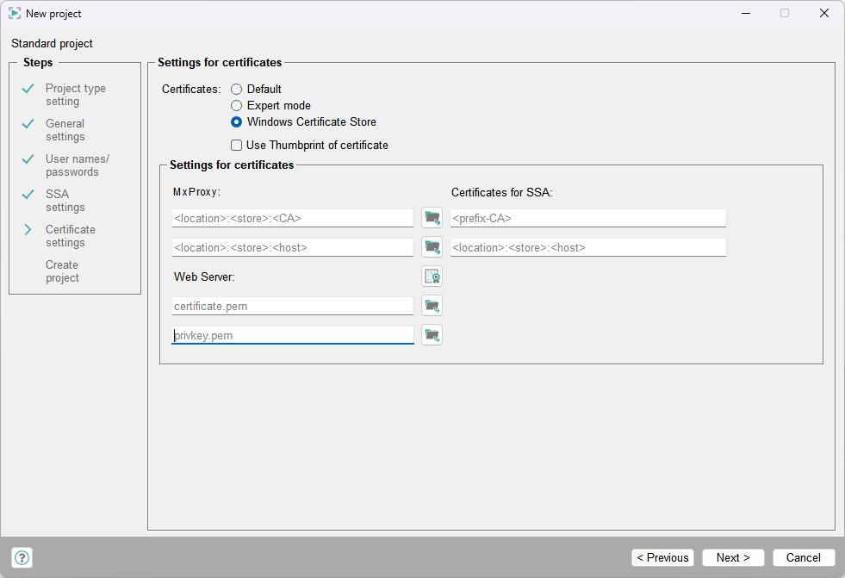The height and width of the screenshot is (578, 845).
Task: Jump to the SSA settings step
Action: pos(65,201)
